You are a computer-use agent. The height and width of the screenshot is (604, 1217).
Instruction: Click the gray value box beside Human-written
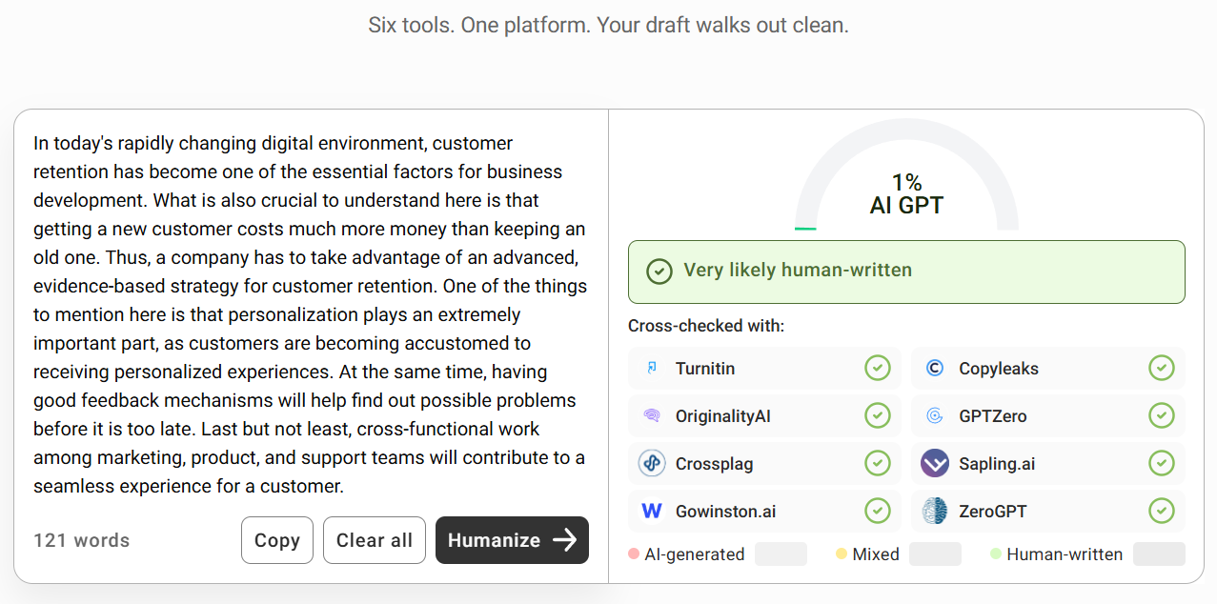coord(1159,554)
